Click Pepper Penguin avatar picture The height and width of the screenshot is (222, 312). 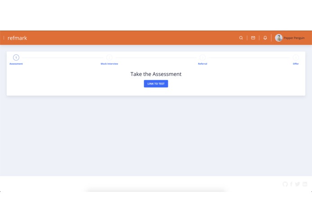[279, 38]
